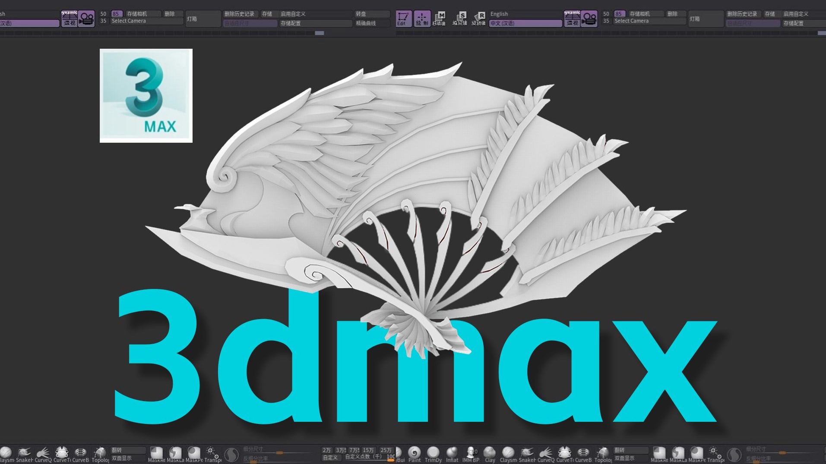Pick MaskLa brush left of 细分尺寸 slider
The image size is (826, 464).
pyautogui.click(x=175, y=455)
